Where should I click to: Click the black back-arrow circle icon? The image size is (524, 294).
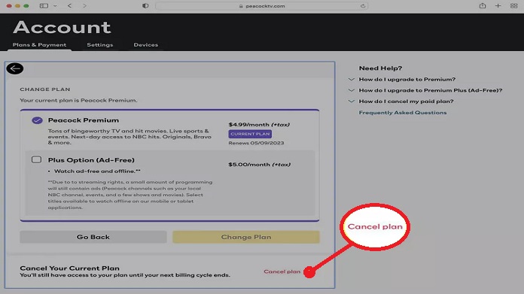15,68
